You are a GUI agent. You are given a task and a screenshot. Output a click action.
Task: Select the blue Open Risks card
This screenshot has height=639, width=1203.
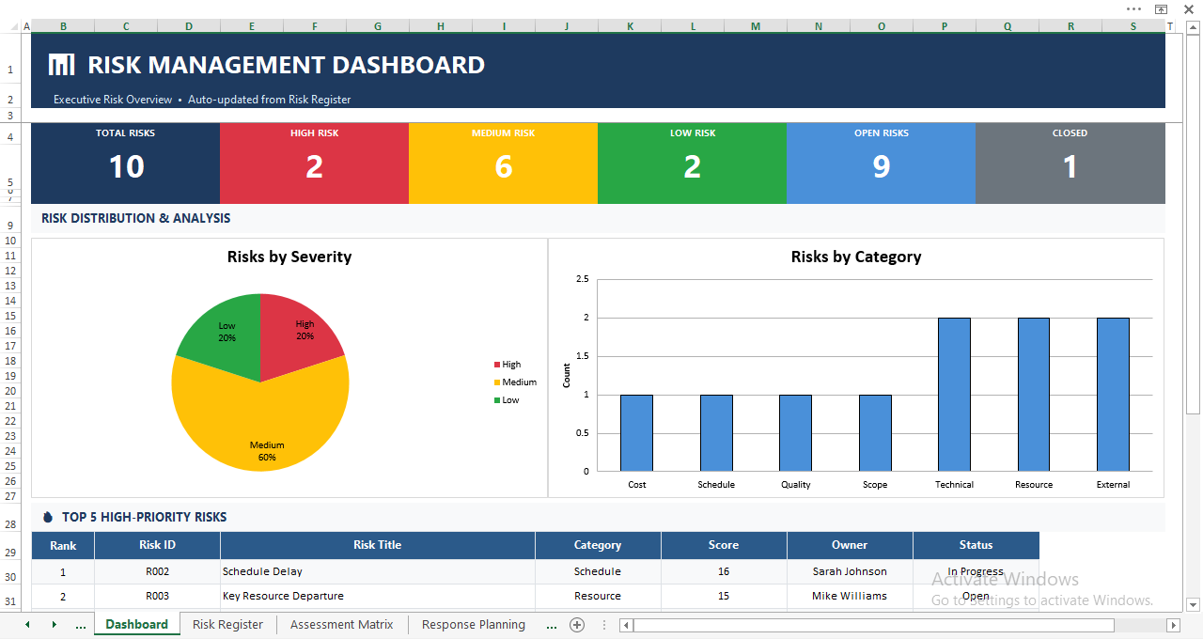pyautogui.click(x=882, y=164)
